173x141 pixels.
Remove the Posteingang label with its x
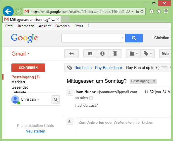click(x=154, y=81)
